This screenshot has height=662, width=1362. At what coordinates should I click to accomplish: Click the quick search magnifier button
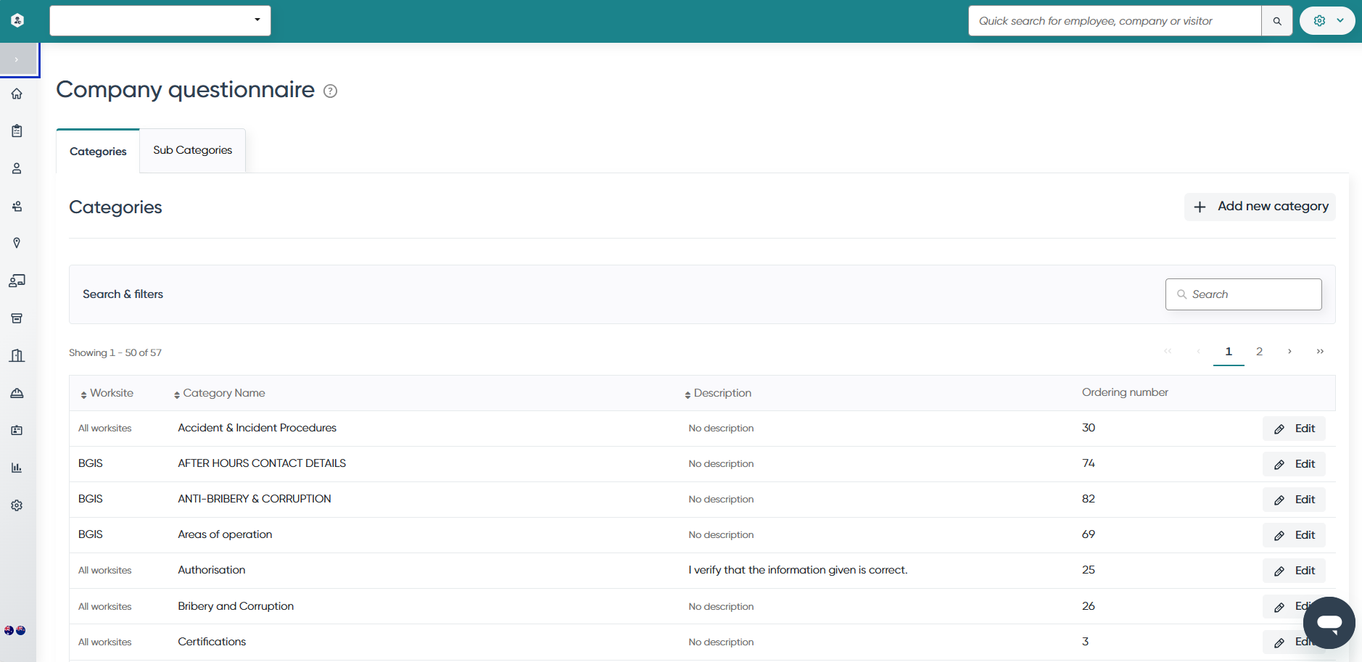(1277, 21)
